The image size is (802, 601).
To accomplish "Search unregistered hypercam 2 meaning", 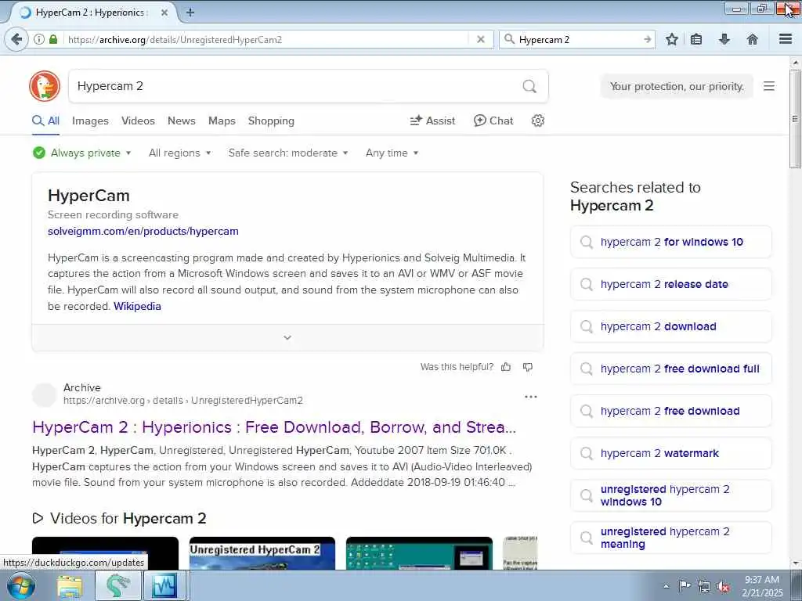I will pyautogui.click(x=671, y=538).
